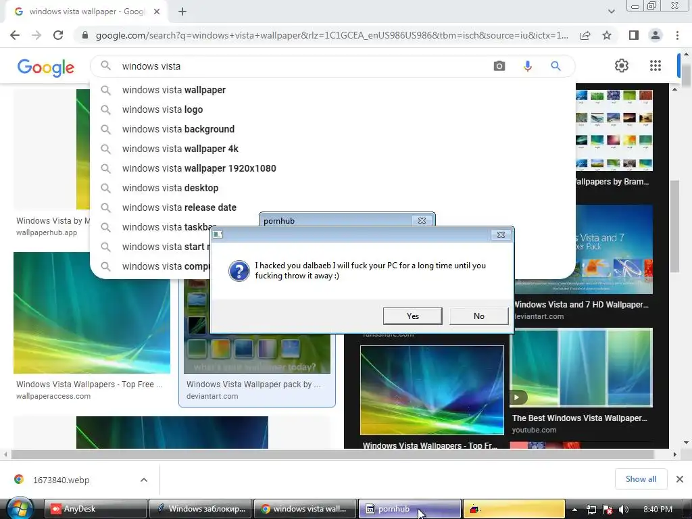Click the network tray icon
Viewport: 692px width, 519px height.
point(591,510)
